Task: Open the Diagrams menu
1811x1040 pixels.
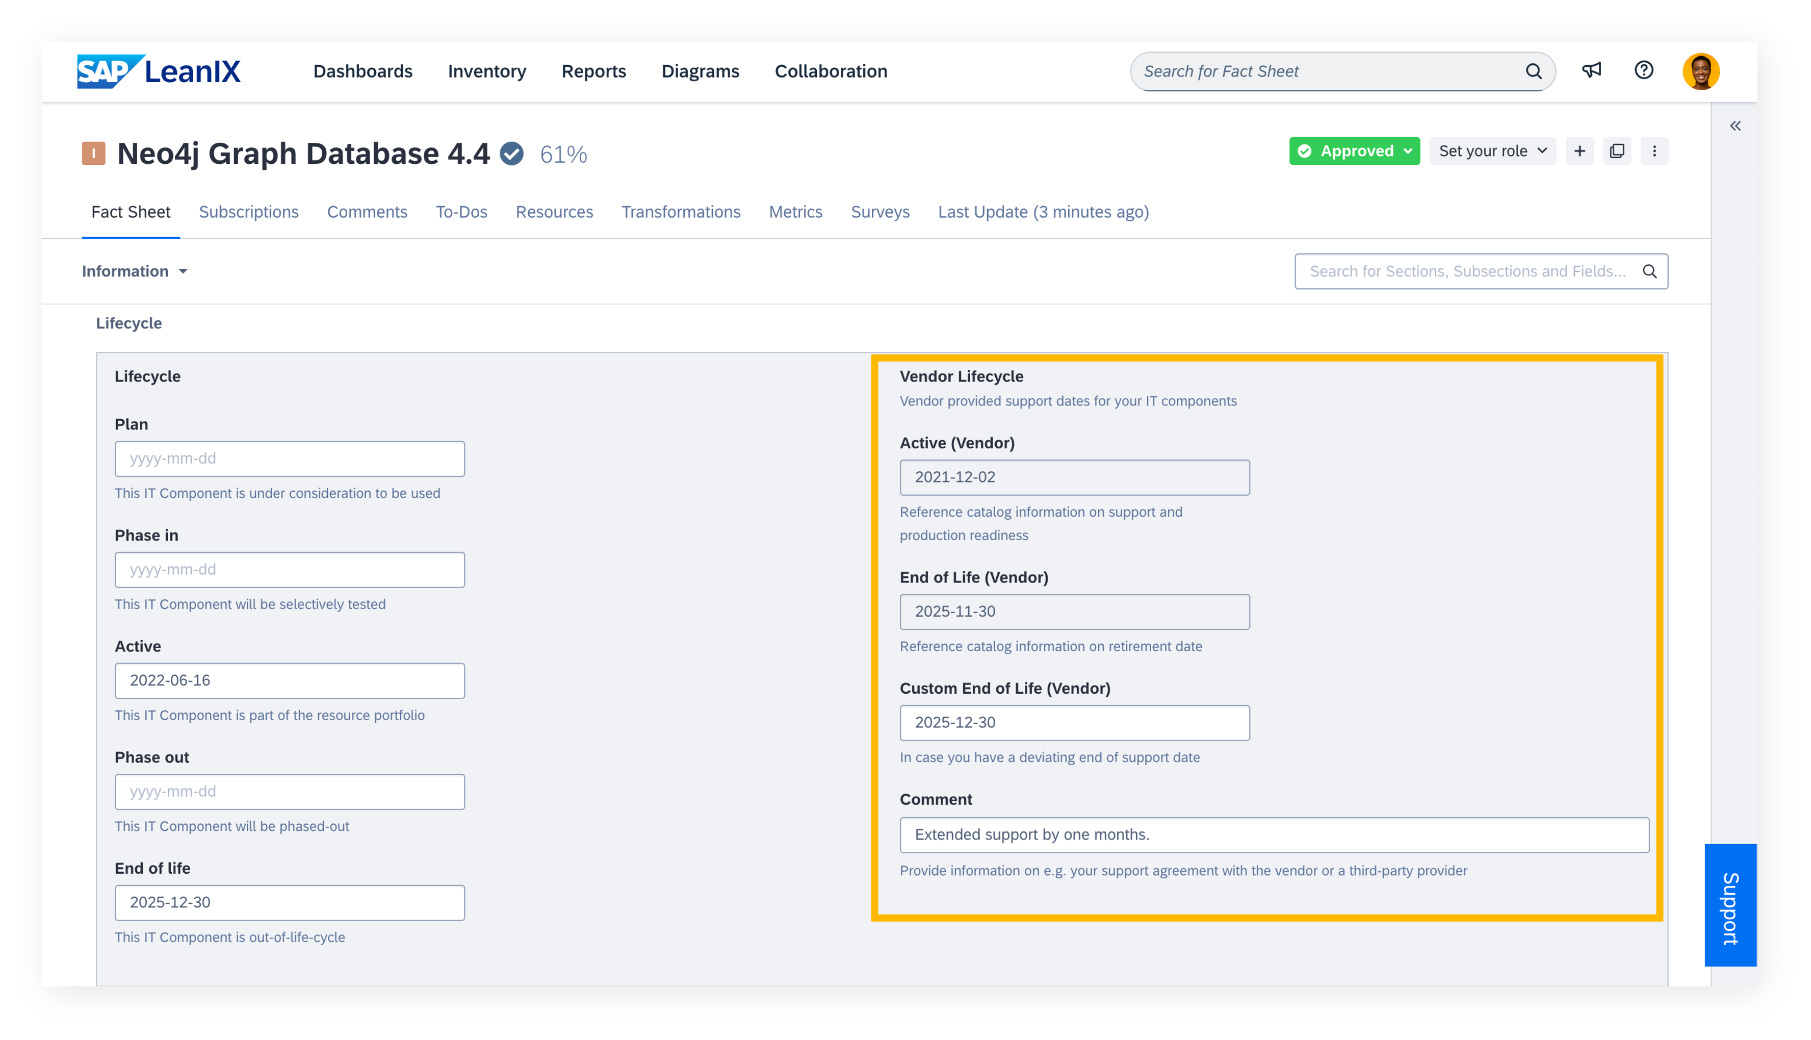Action: click(700, 71)
